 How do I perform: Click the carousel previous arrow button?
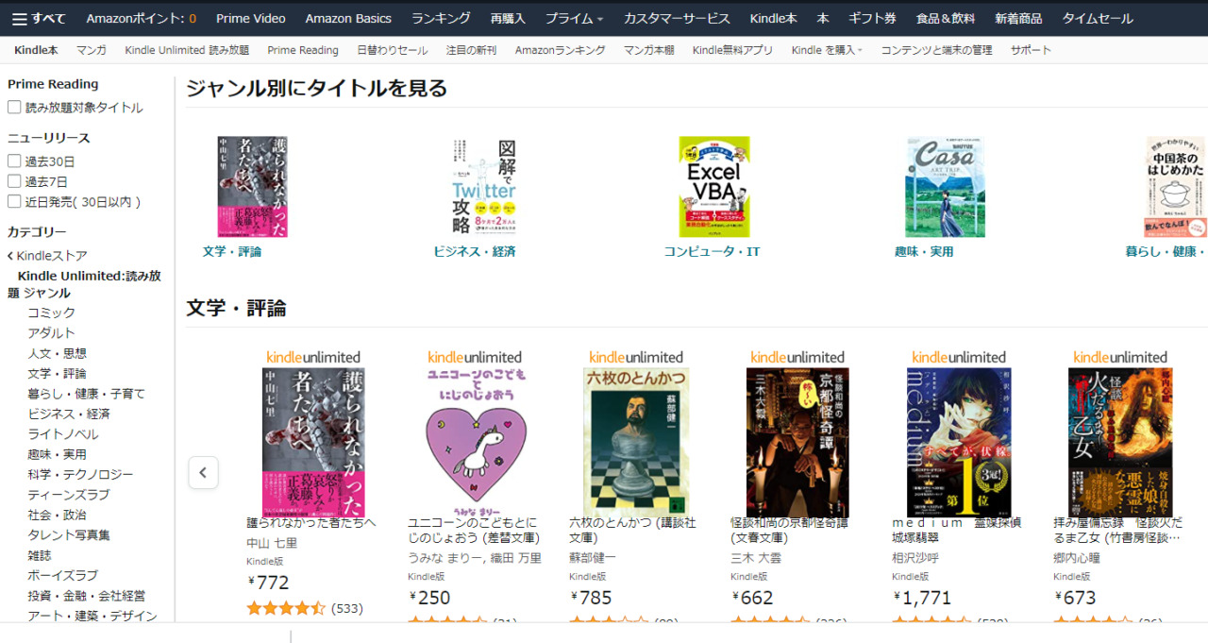(x=203, y=472)
